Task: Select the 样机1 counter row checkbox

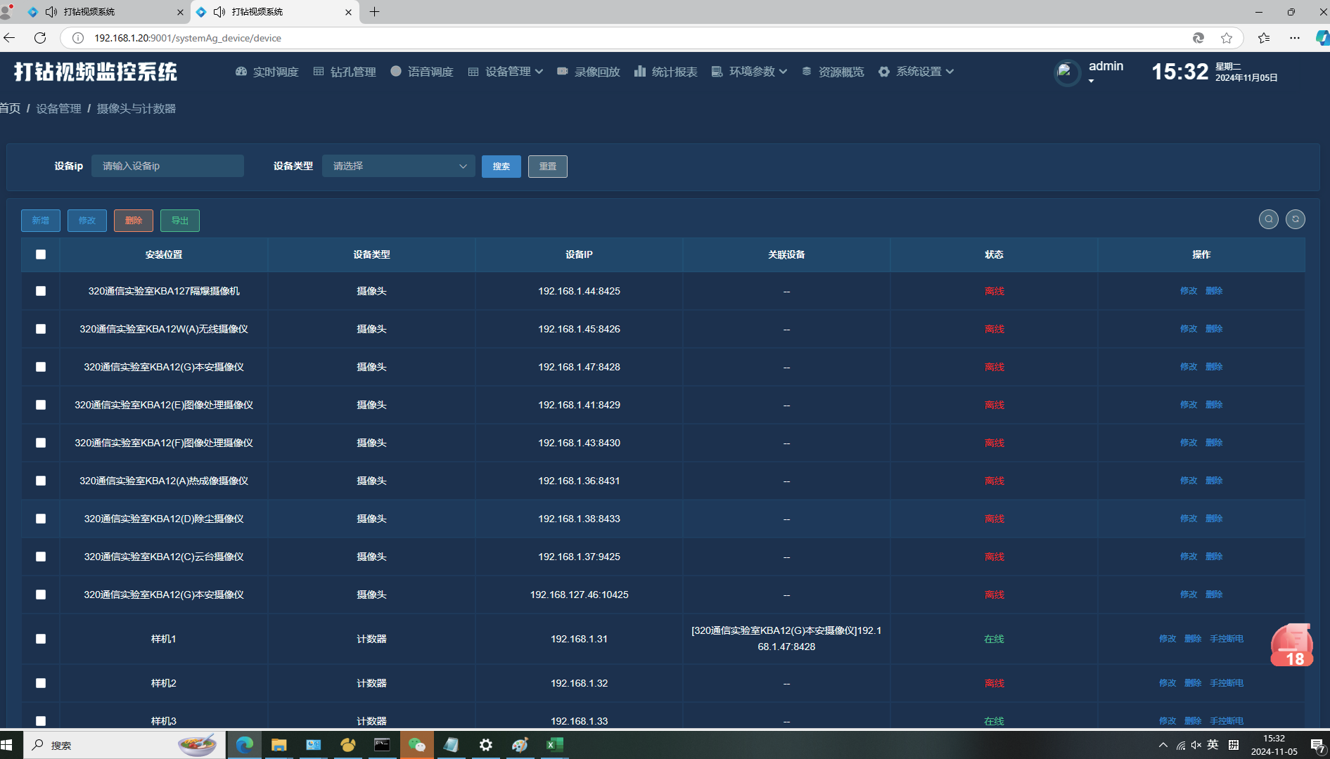Action: pos(41,639)
